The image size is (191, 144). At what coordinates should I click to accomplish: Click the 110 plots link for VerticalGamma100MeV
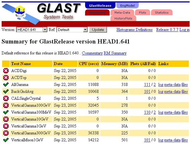147,112
